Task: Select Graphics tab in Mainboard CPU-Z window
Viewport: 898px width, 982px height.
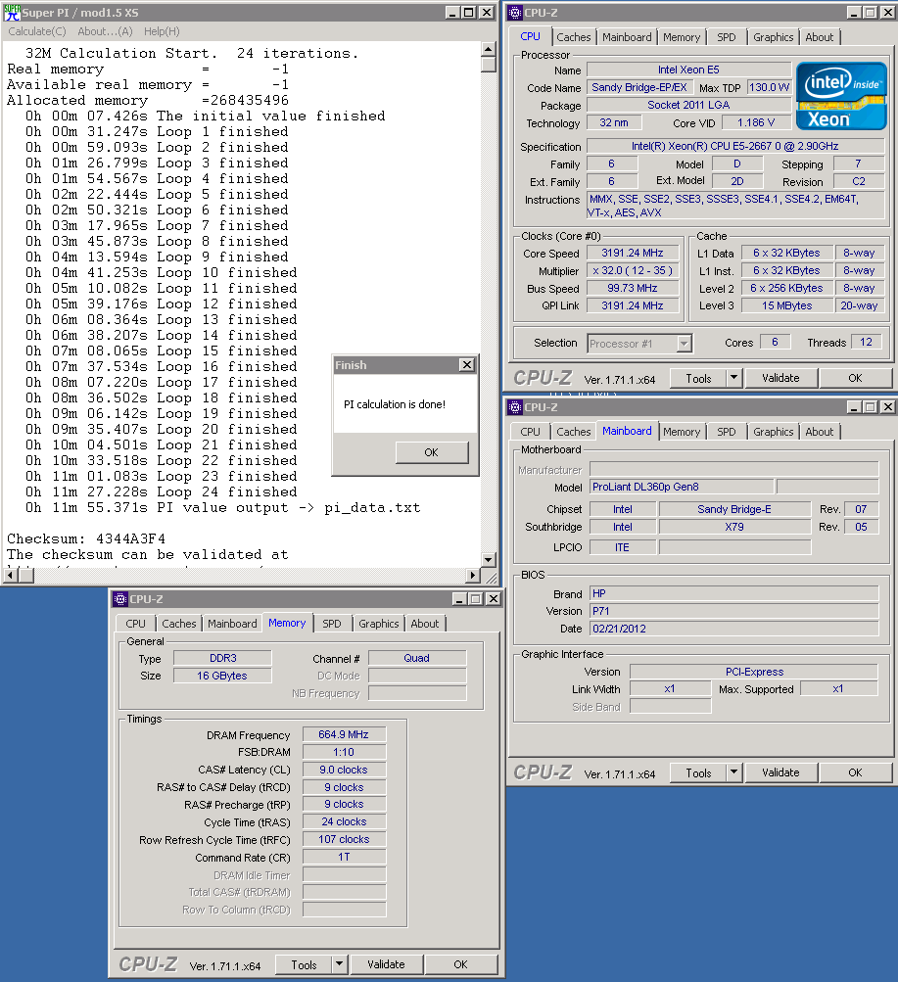Action: [773, 432]
